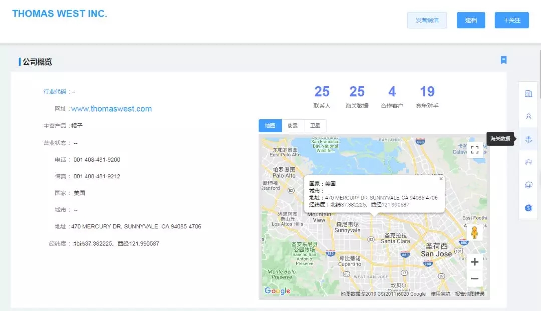Image resolution: width=541 pixels, height=311 pixels.
Task: Open the company overview building icon
Action: click(528, 93)
